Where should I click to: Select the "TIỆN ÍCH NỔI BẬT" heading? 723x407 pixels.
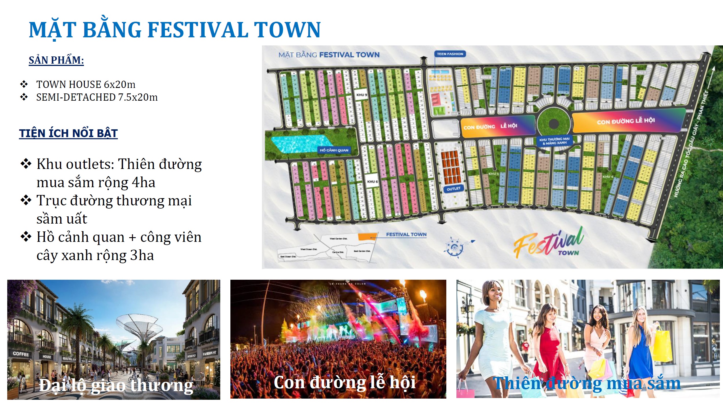pyautogui.click(x=68, y=133)
